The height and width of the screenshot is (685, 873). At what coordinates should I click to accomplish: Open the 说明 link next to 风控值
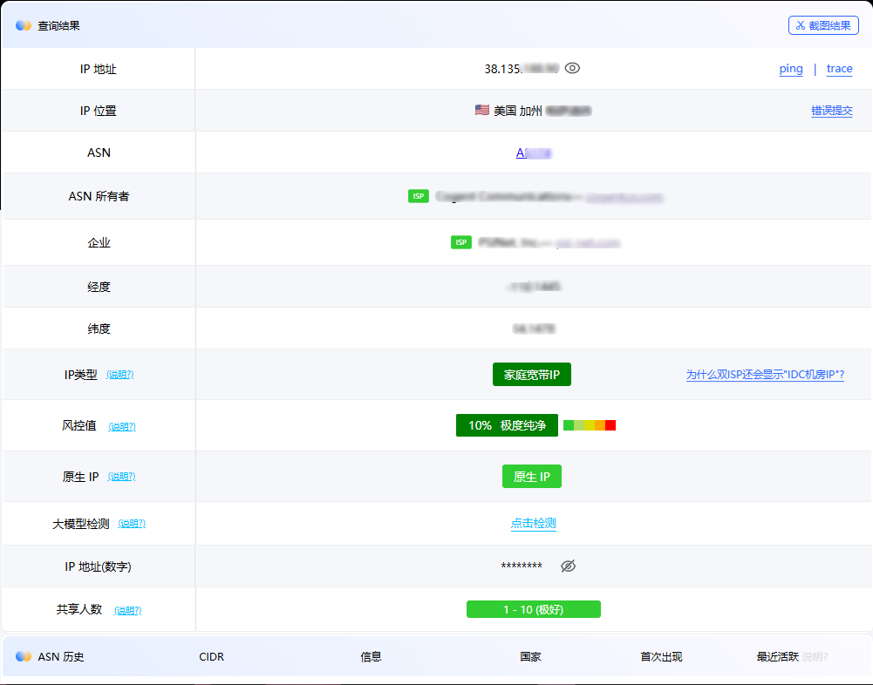click(x=122, y=427)
